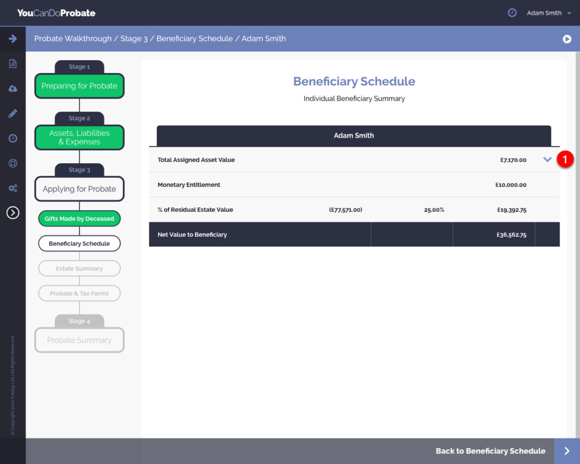Go to Stage 1 Preparing for Probate

pyautogui.click(x=79, y=86)
